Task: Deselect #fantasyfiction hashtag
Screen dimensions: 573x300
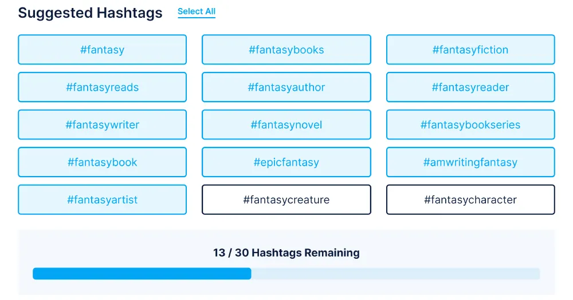Action: [x=470, y=50]
